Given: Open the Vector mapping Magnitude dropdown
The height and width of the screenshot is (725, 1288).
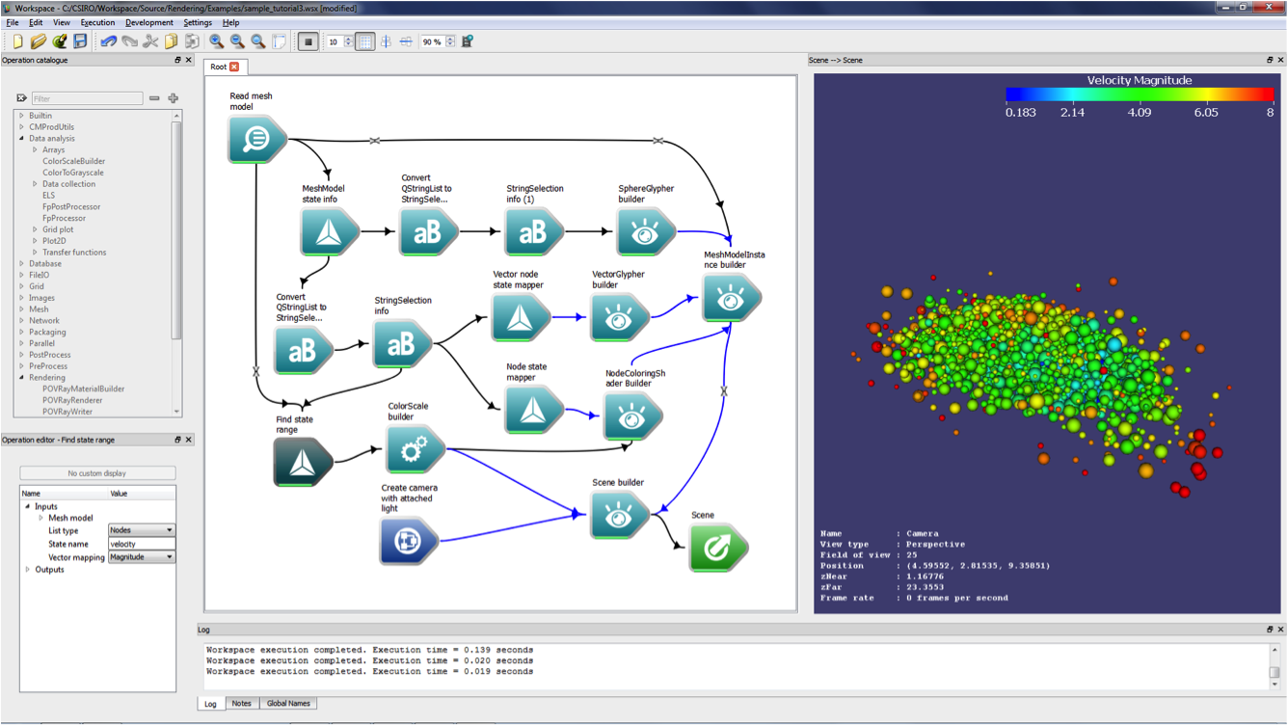Looking at the screenshot, I should pyautogui.click(x=141, y=557).
